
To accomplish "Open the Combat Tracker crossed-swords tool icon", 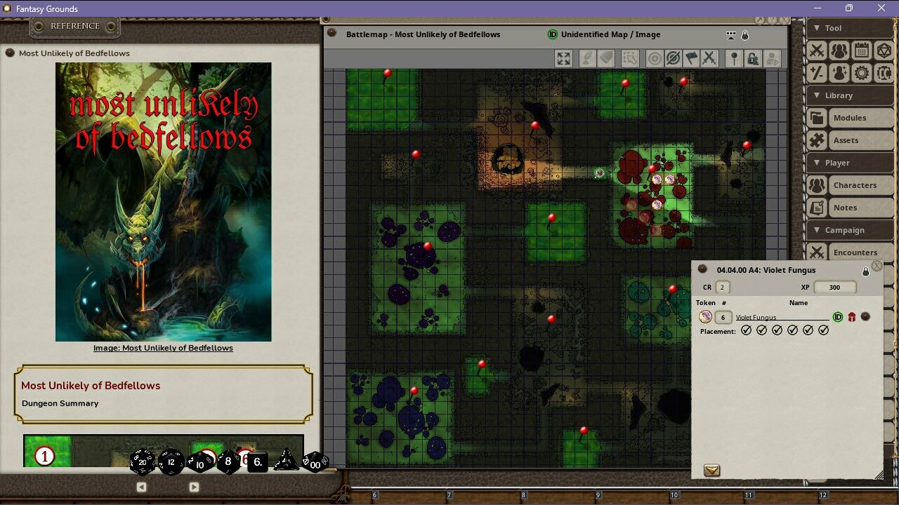I will (x=817, y=50).
